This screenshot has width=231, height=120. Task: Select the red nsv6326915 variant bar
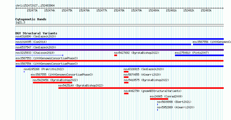pyautogui.click(x=126, y=72)
